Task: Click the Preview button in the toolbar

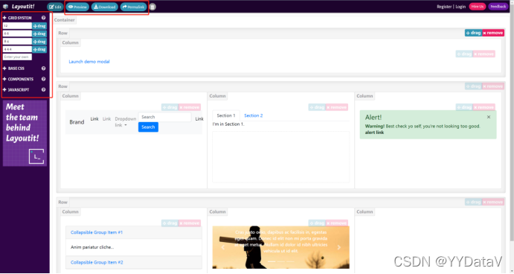Action: tap(77, 7)
